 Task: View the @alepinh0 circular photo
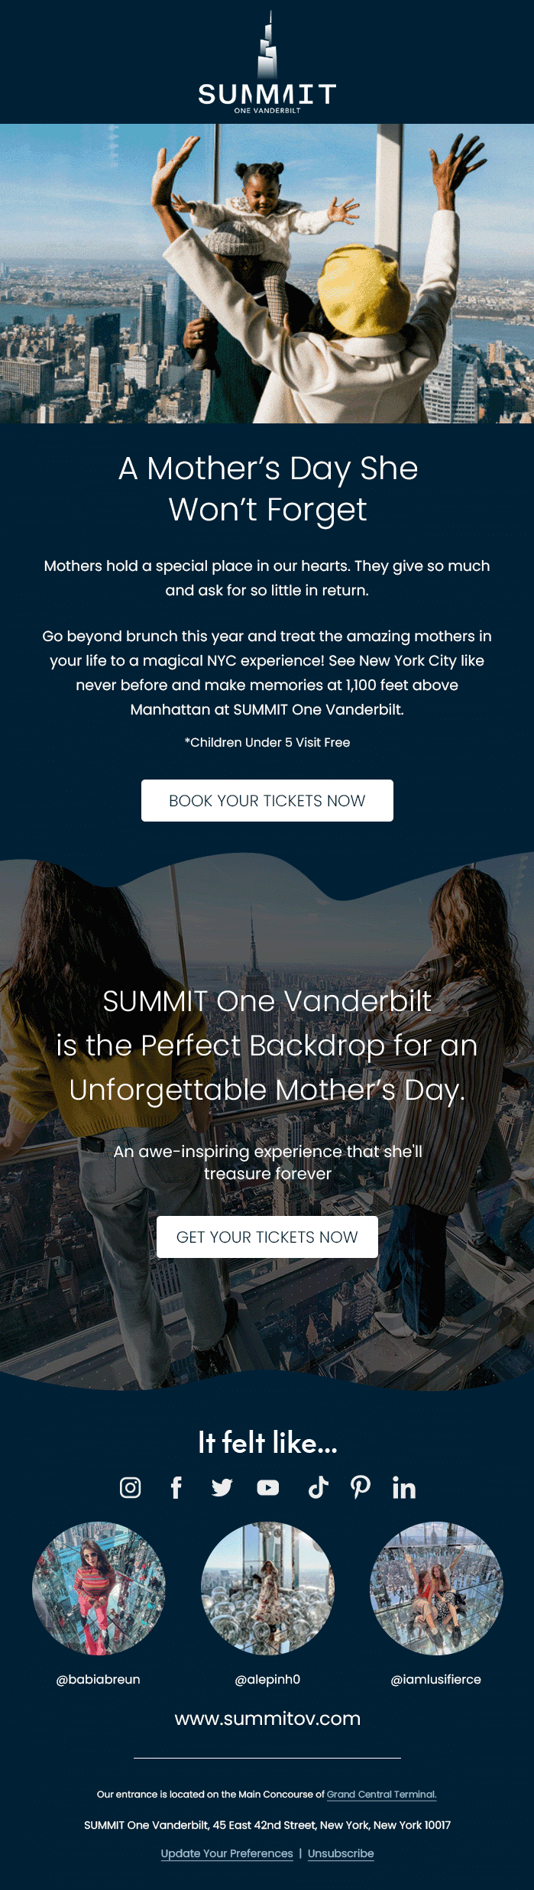tap(267, 1588)
